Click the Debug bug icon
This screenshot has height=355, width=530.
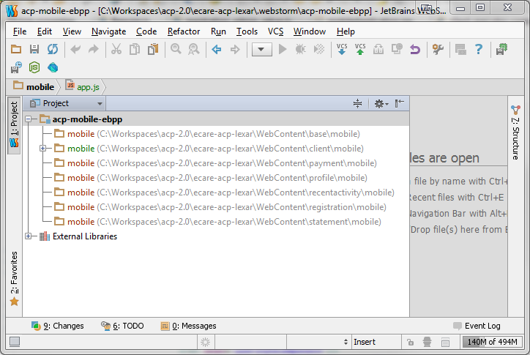click(300, 49)
